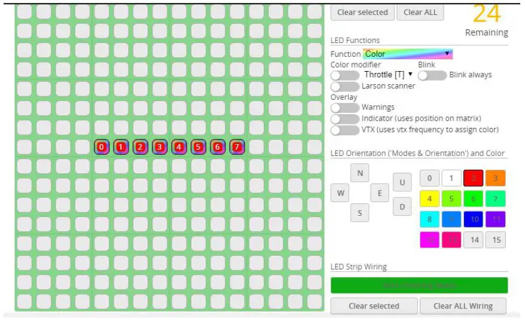Open the Throttle [T] modifier dropdown
This screenshot has width=525, height=321.
(388, 74)
